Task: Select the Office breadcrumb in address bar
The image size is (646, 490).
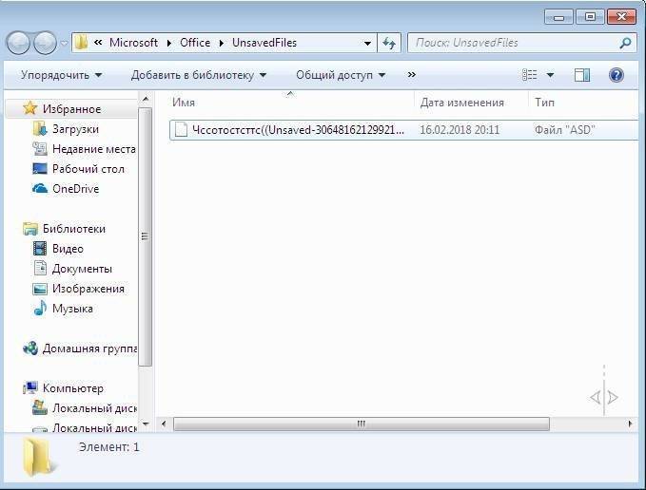Action: pos(195,43)
